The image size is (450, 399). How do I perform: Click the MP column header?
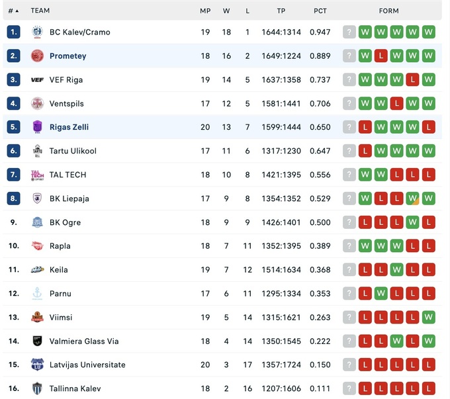205,11
